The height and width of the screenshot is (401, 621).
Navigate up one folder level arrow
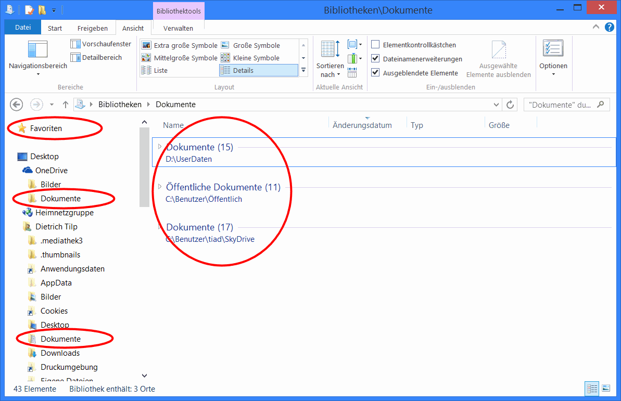tap(66, 105)
